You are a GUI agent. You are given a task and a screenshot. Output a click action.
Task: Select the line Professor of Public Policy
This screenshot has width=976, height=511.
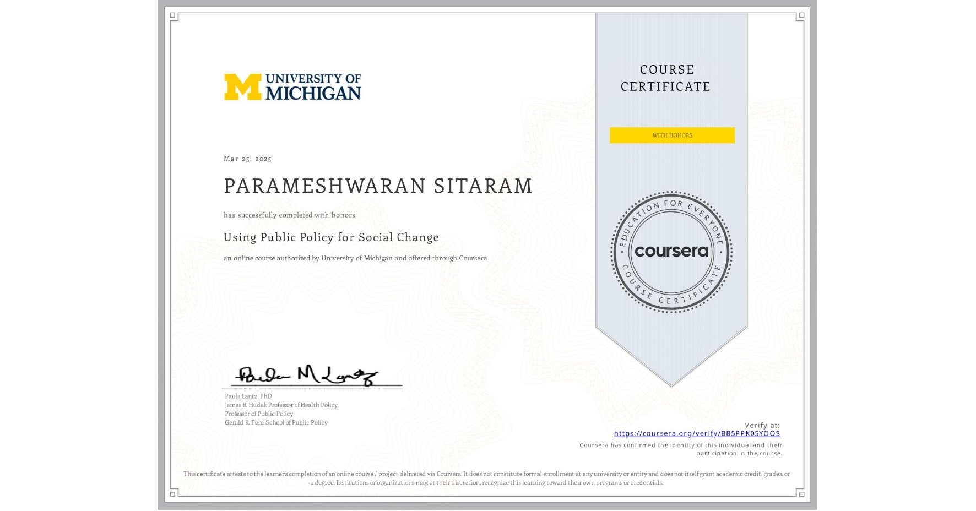pyautogui.click(x=259, y=414)
